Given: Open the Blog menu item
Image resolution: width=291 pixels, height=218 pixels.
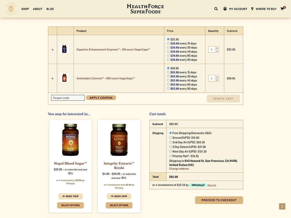Looking at the screenshot, I should tap(50, 9).
